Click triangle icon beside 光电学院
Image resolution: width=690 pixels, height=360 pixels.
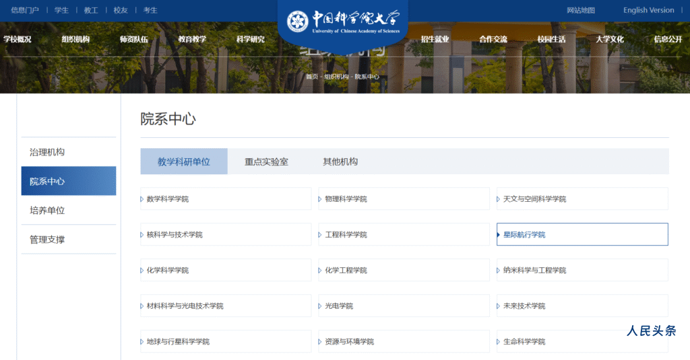coord(320,306)
